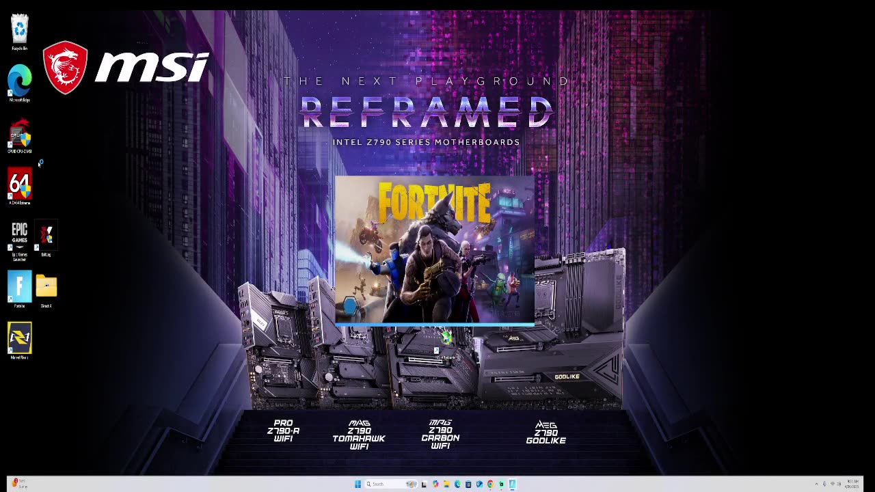Launch the Marvel Rivals desktop shortcut
The height and width of the screenshot is (492, 875).
pyautogui.click(x=20, y=341)
